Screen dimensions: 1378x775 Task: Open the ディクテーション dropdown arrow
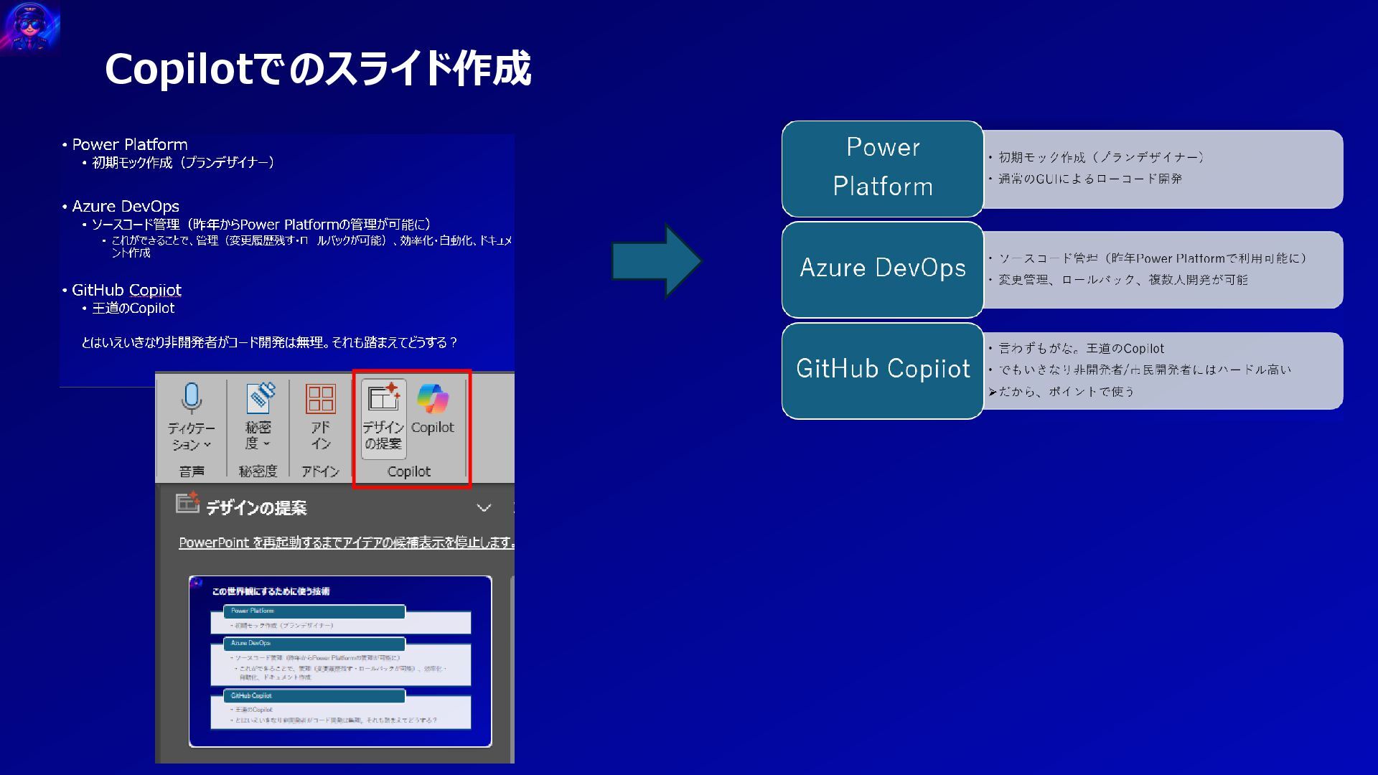tap(207, 445)
